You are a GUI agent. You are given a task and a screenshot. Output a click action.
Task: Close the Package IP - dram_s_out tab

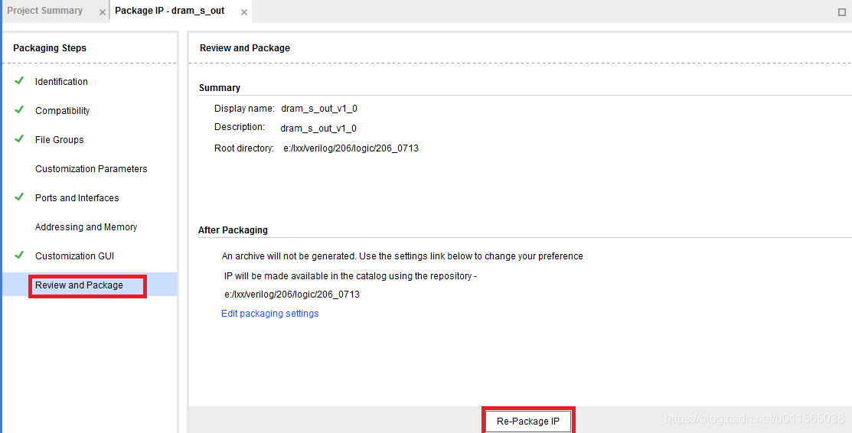244,12
